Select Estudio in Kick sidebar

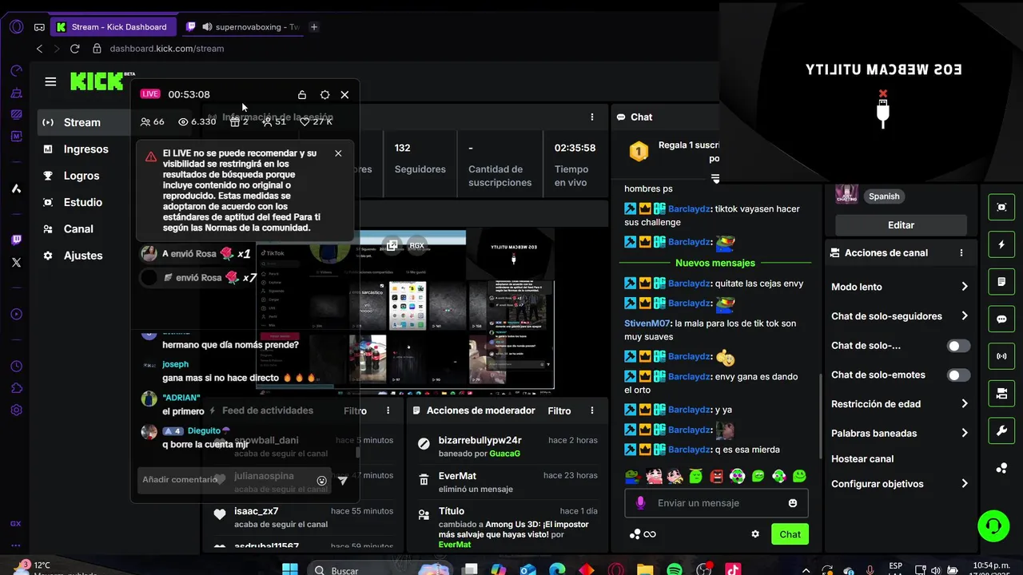click(83, 202)
